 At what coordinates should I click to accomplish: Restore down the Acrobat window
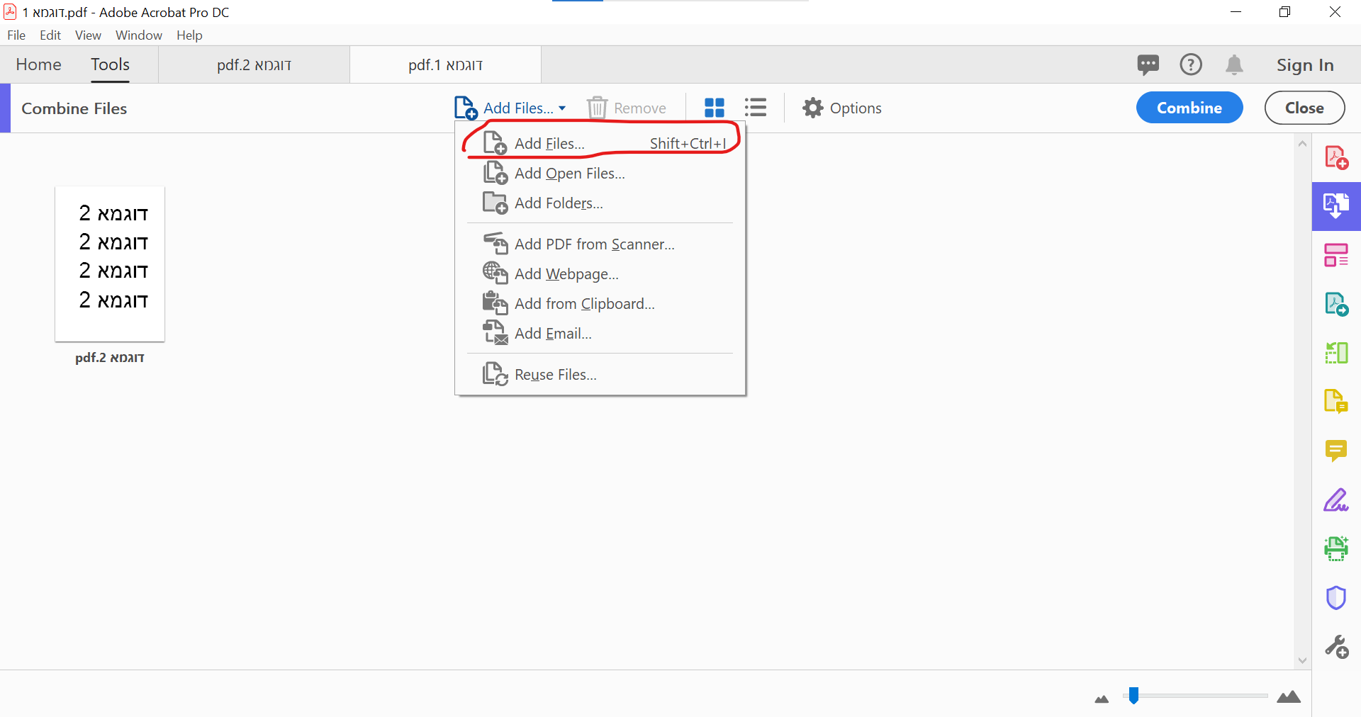(1284, 12)
